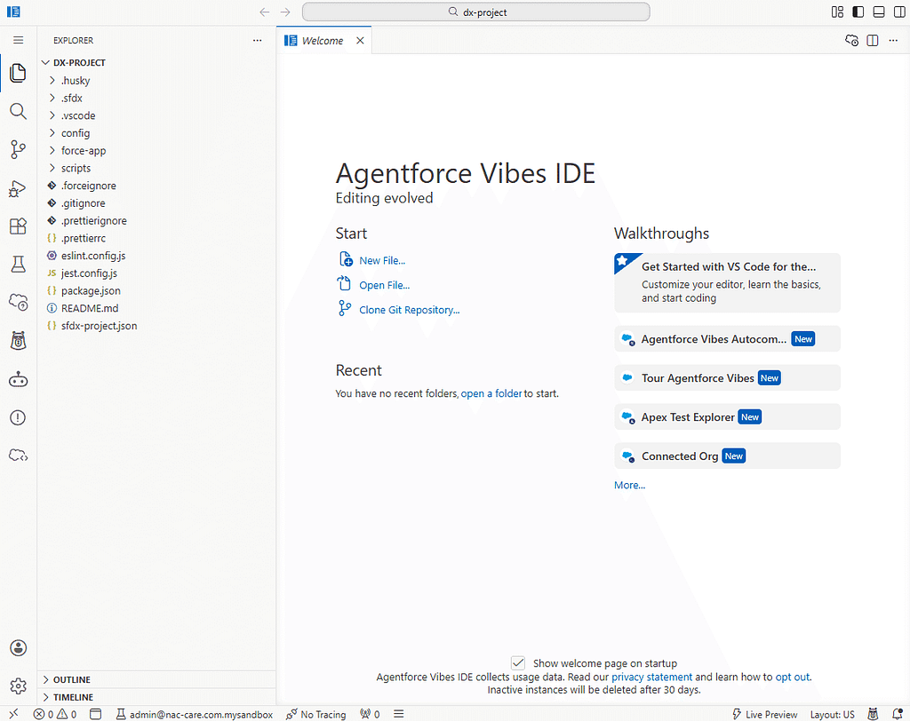Expand the scripts folder
The height and width of the screenshot is (721, 910).
point(156,168)
